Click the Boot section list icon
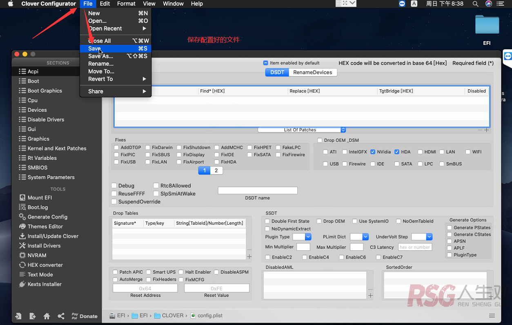The width and height of the screenshot is (512, 325). coord(22,81)
